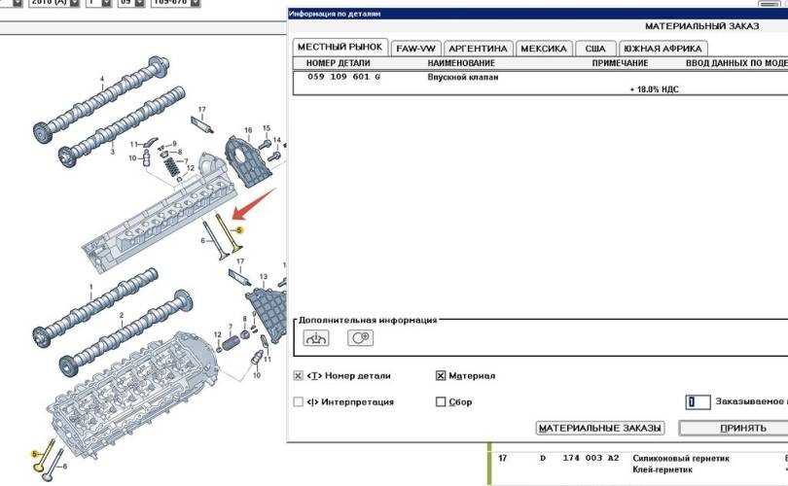
Task: Click highlighted callout 5 beside the red arrow
Action: coord(240,229)
